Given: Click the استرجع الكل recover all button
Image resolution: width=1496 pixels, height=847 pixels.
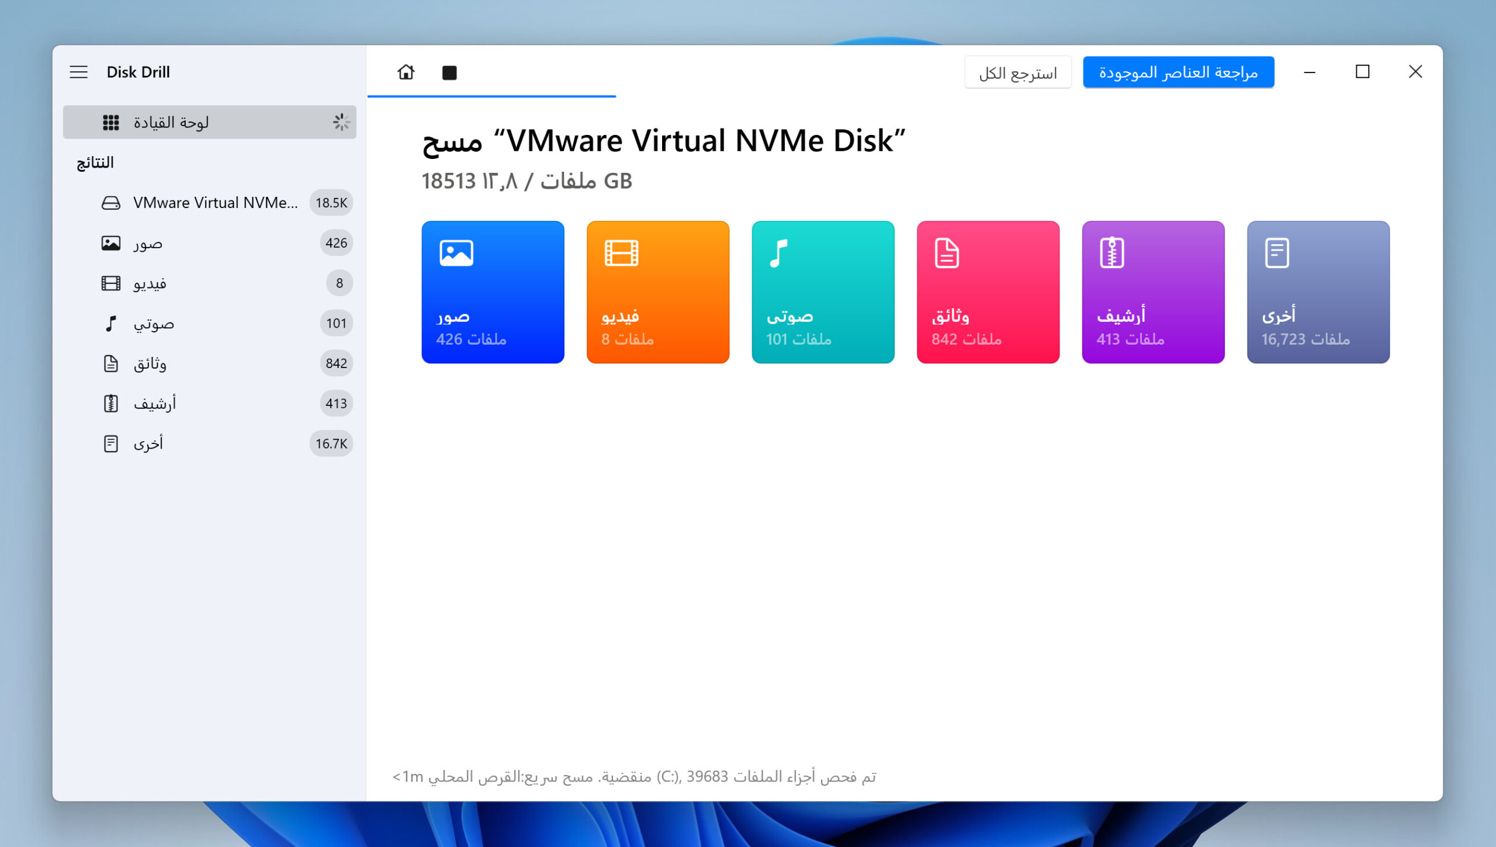Looking at the screenshot, I should (x=1017, y=72).
